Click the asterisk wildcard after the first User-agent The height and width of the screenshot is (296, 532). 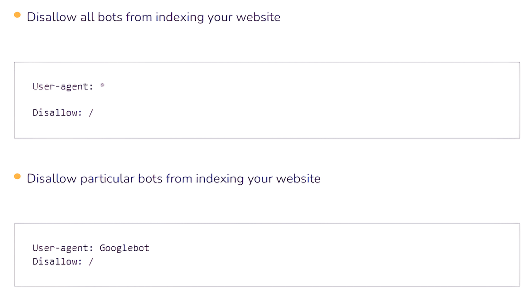pyautogui.click(x=102, y=85)
